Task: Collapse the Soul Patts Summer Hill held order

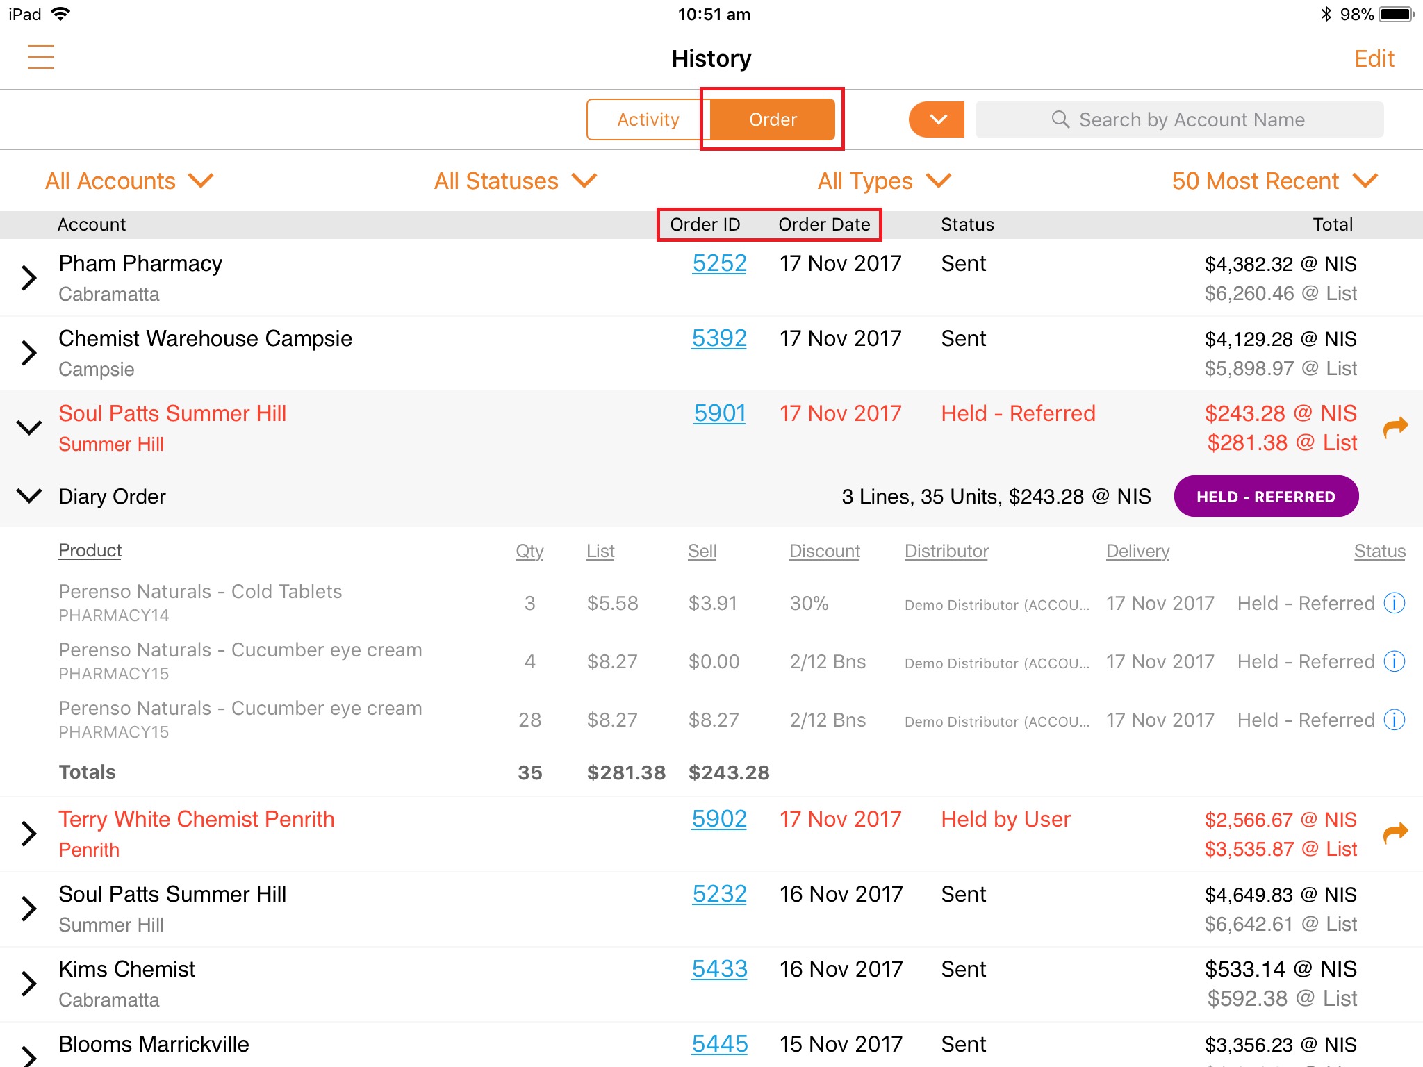Action: [28, 427]
